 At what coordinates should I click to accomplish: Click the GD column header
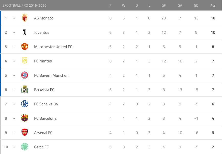click(x=196, y=5)
